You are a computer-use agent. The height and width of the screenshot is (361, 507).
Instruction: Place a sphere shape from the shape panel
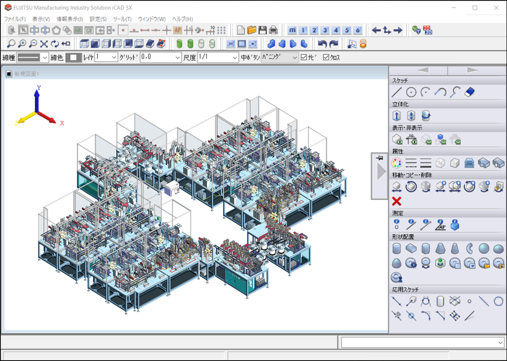tap(483, 248)
